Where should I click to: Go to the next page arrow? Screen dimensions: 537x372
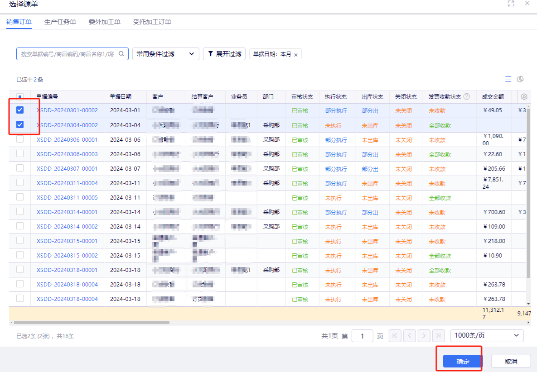[424, 336]
